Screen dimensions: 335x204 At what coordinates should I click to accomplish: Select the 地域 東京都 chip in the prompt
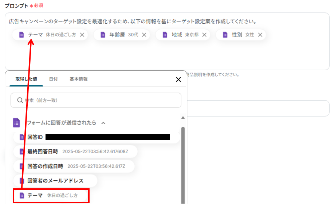pos(183,35)
